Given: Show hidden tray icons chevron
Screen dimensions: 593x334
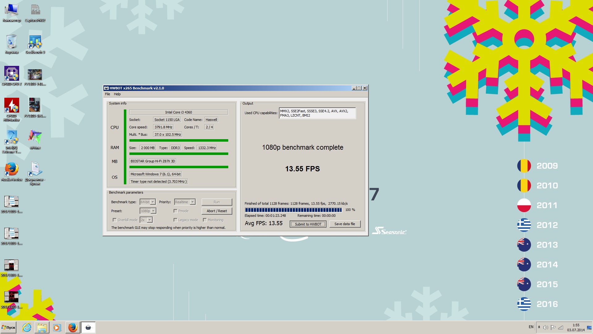Looking at the screenshot, I should [539, 327].
